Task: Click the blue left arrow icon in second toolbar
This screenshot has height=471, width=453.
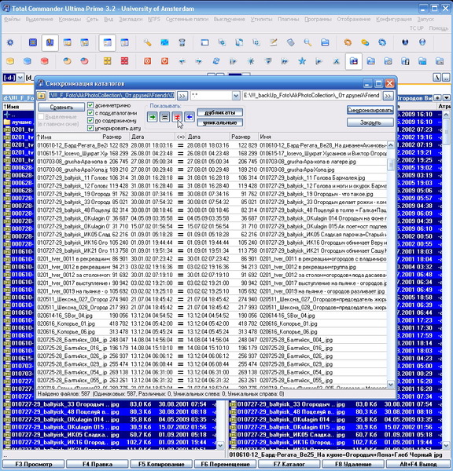Action: tap(182, 61)
